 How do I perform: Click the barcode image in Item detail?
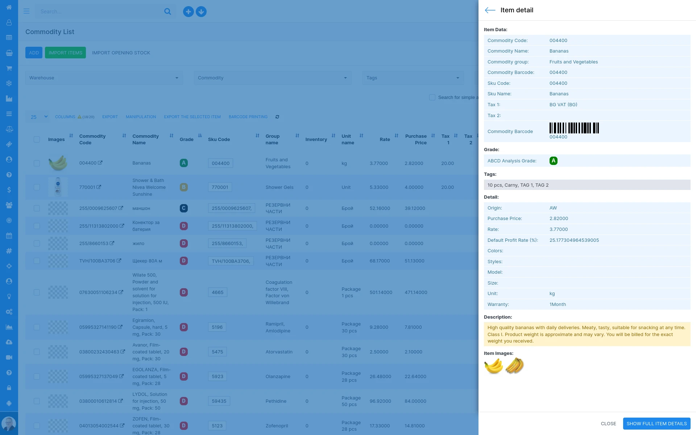(574, 128)
